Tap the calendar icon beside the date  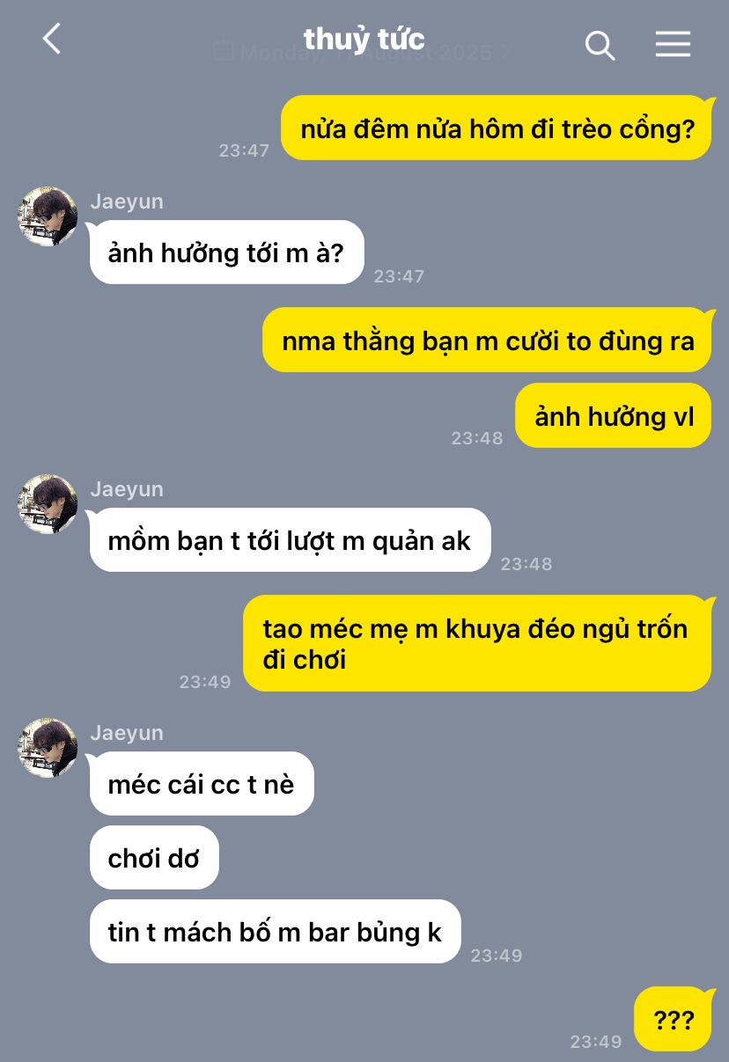tap(223, 51)
